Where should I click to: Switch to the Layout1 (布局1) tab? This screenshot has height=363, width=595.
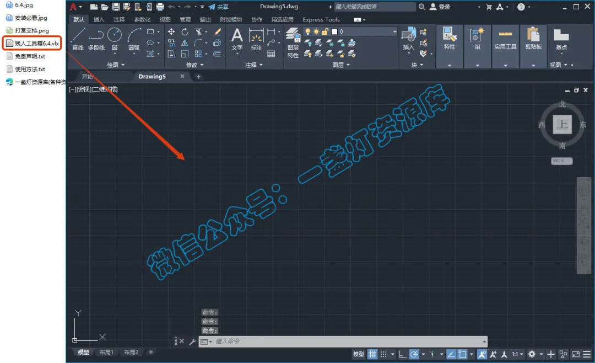click(x=106, y=353)
